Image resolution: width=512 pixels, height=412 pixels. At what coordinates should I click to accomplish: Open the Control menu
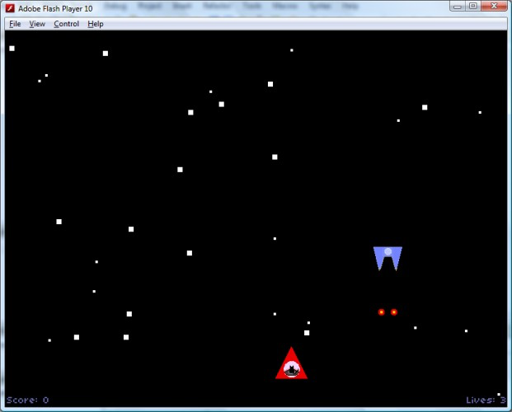(66, 24)
